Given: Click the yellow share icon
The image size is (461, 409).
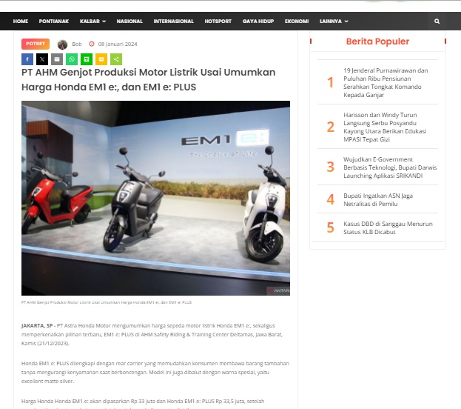Looking at the screenshot, I should 101,59.
